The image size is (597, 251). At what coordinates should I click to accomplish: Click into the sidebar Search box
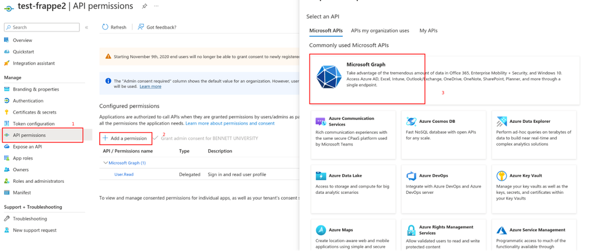(41, 27)
